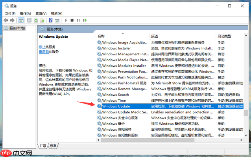Click gear icon of Windows Modules Installer row
This screenshot has width=251, height=157.
click(x=99, y=66)
